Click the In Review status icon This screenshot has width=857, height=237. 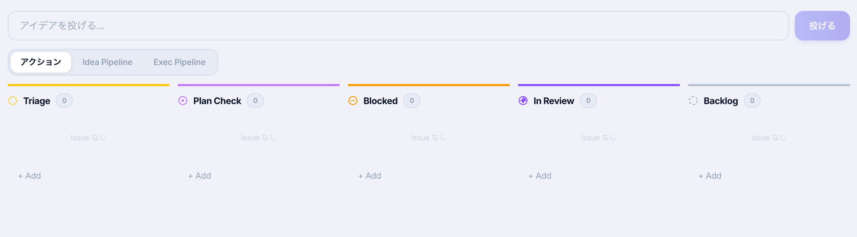(523, 101)
